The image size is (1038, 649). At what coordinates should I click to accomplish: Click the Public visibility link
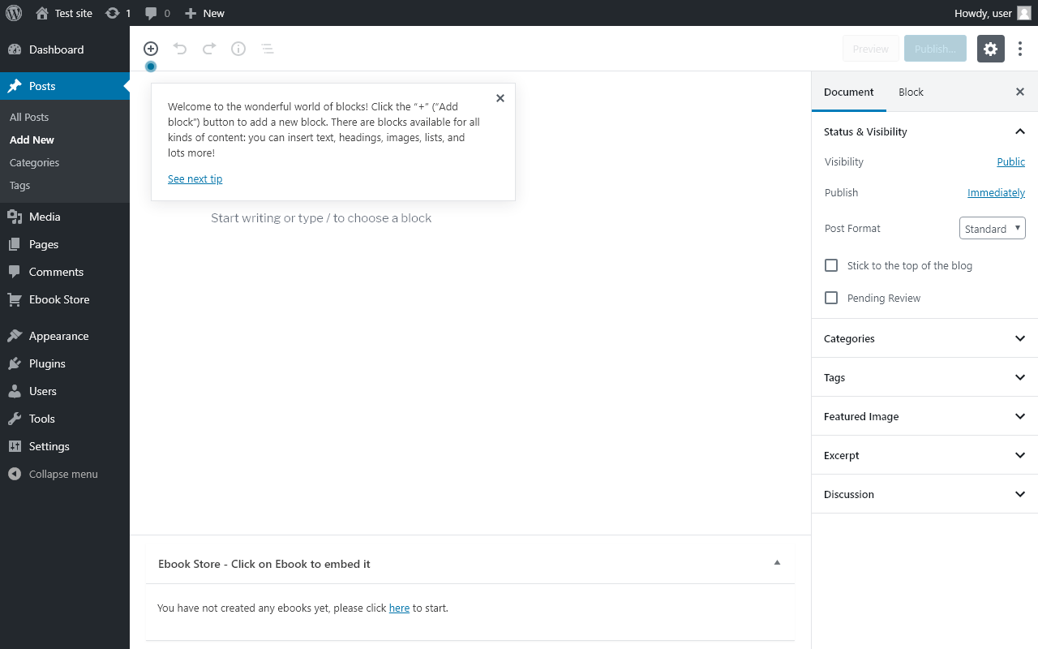pos(1010,162)
